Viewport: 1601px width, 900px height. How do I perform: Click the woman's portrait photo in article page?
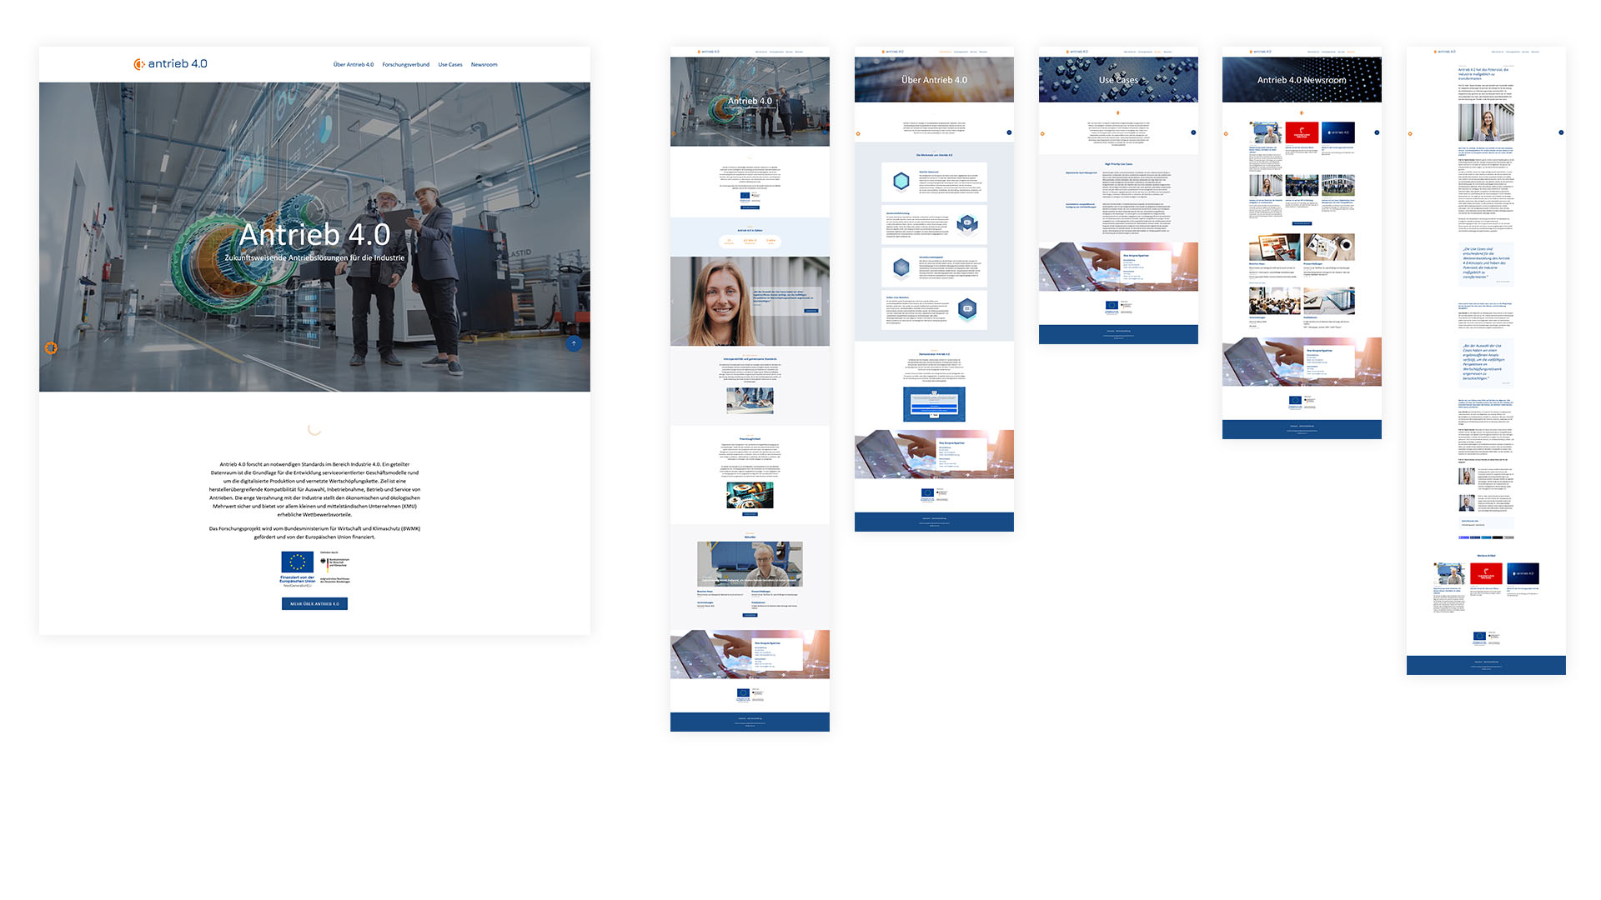[x=1485, y=122]
